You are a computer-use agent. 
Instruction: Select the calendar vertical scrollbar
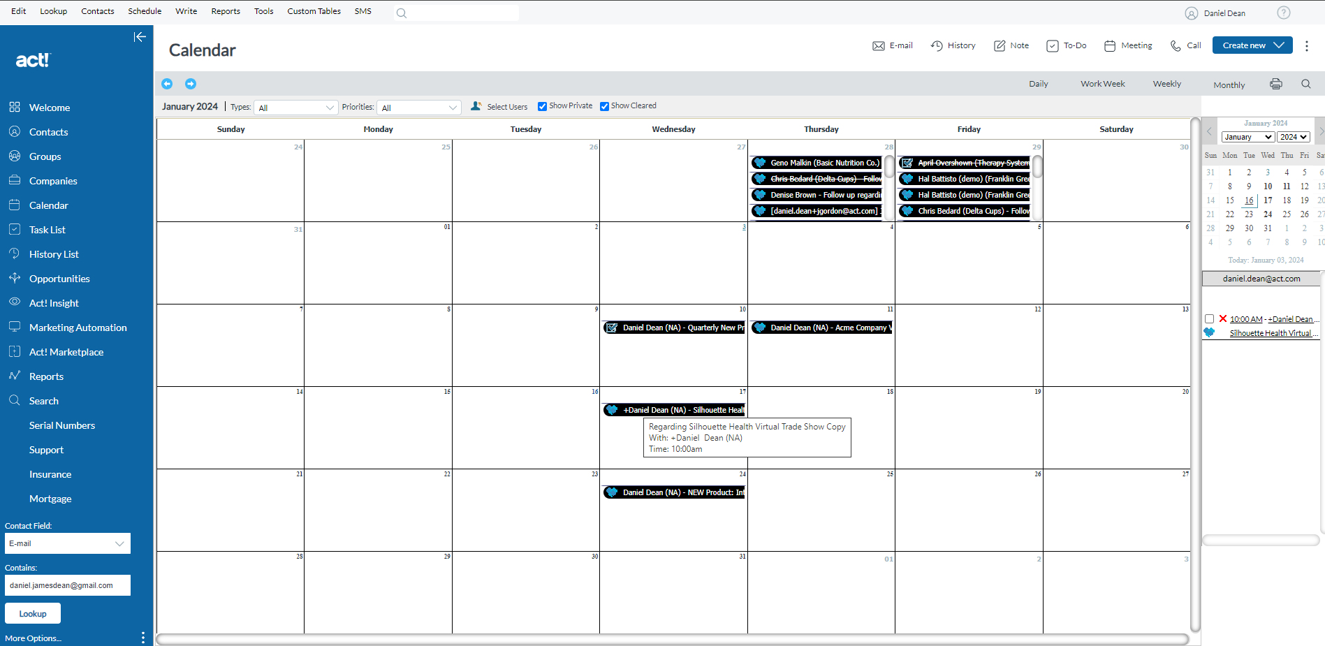point(1195,374)
